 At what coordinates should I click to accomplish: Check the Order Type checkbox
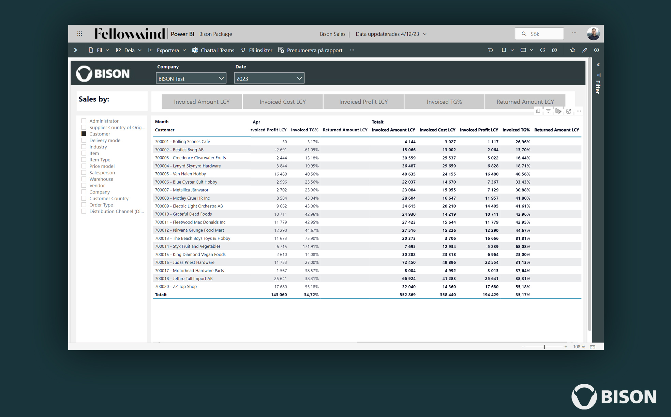pos(84,205)
